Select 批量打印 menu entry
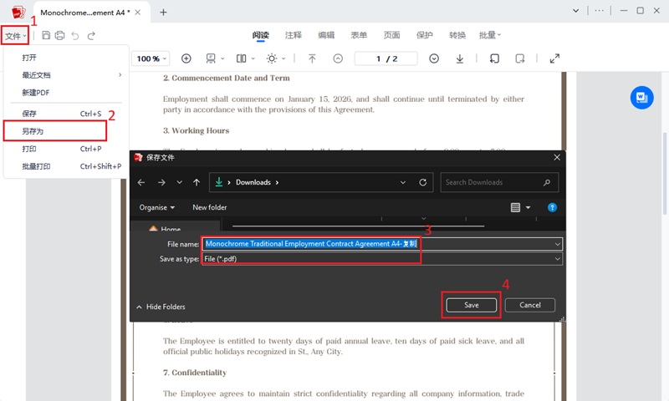 point(66,166)
